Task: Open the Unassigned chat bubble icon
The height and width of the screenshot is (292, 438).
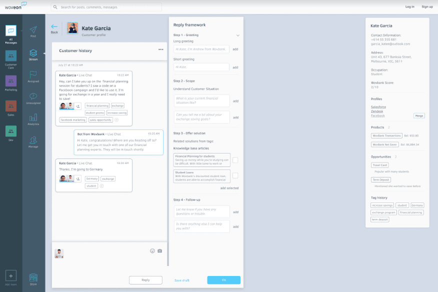Action: (33, 97)
